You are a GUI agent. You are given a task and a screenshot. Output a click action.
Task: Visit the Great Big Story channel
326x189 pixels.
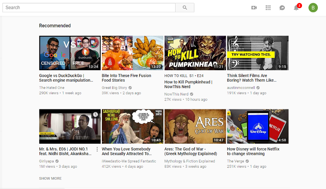coord(115,88)
